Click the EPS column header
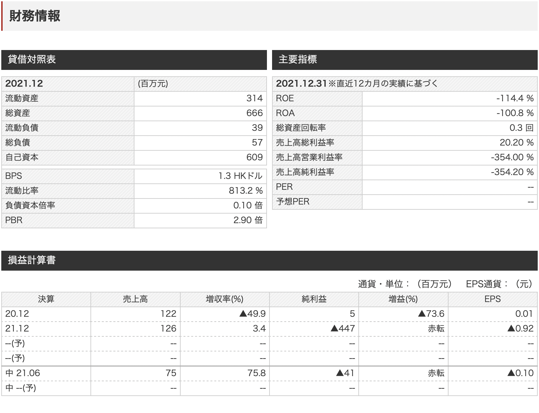539x413 pixels. (x=492, y=299)
